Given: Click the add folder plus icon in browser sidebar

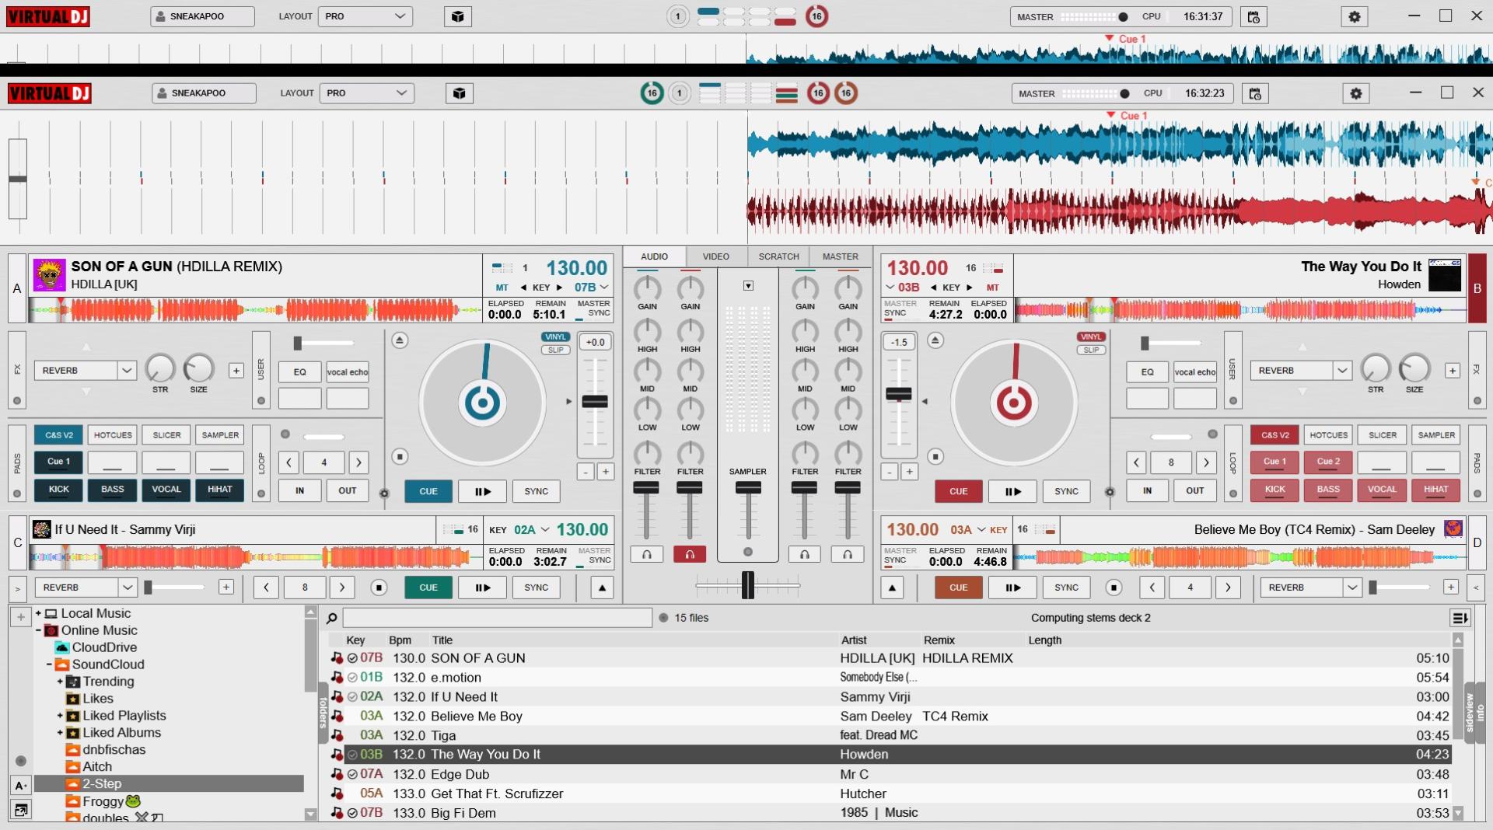Looking at the screenshot, I should click(20, 617).
